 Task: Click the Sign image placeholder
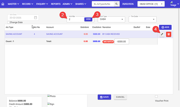(x=51, y=104)
